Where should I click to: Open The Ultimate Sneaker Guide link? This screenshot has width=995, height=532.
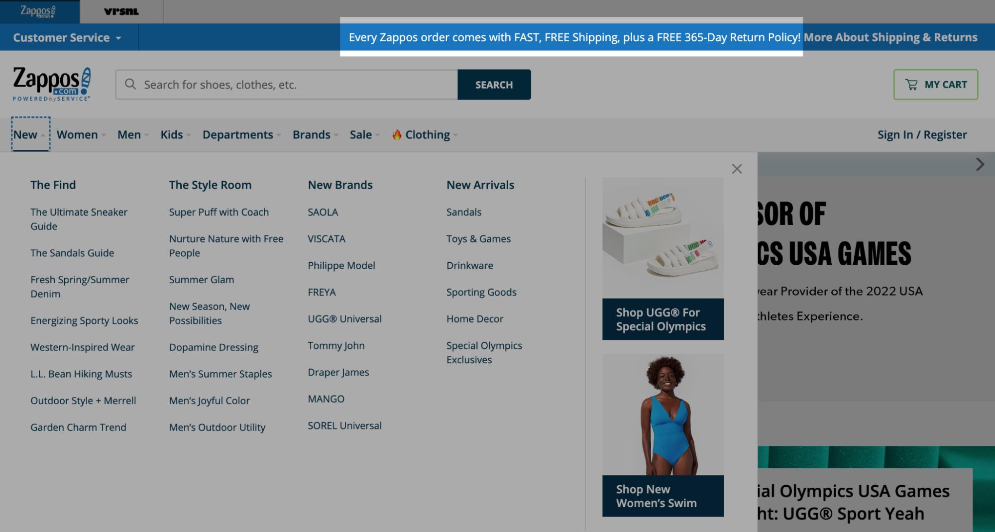point(79,219)
